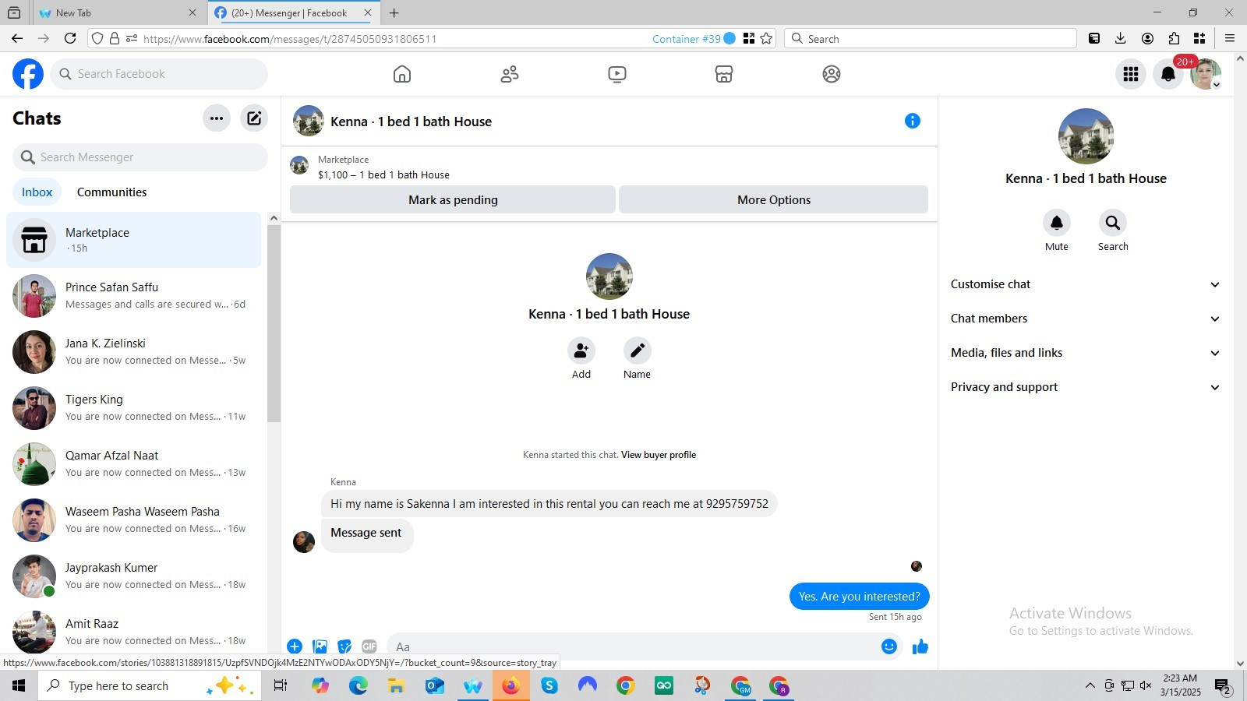Open the Friends icon in top navigation
This screenshot has width=1247, height=701.
[x=510, y=74]
